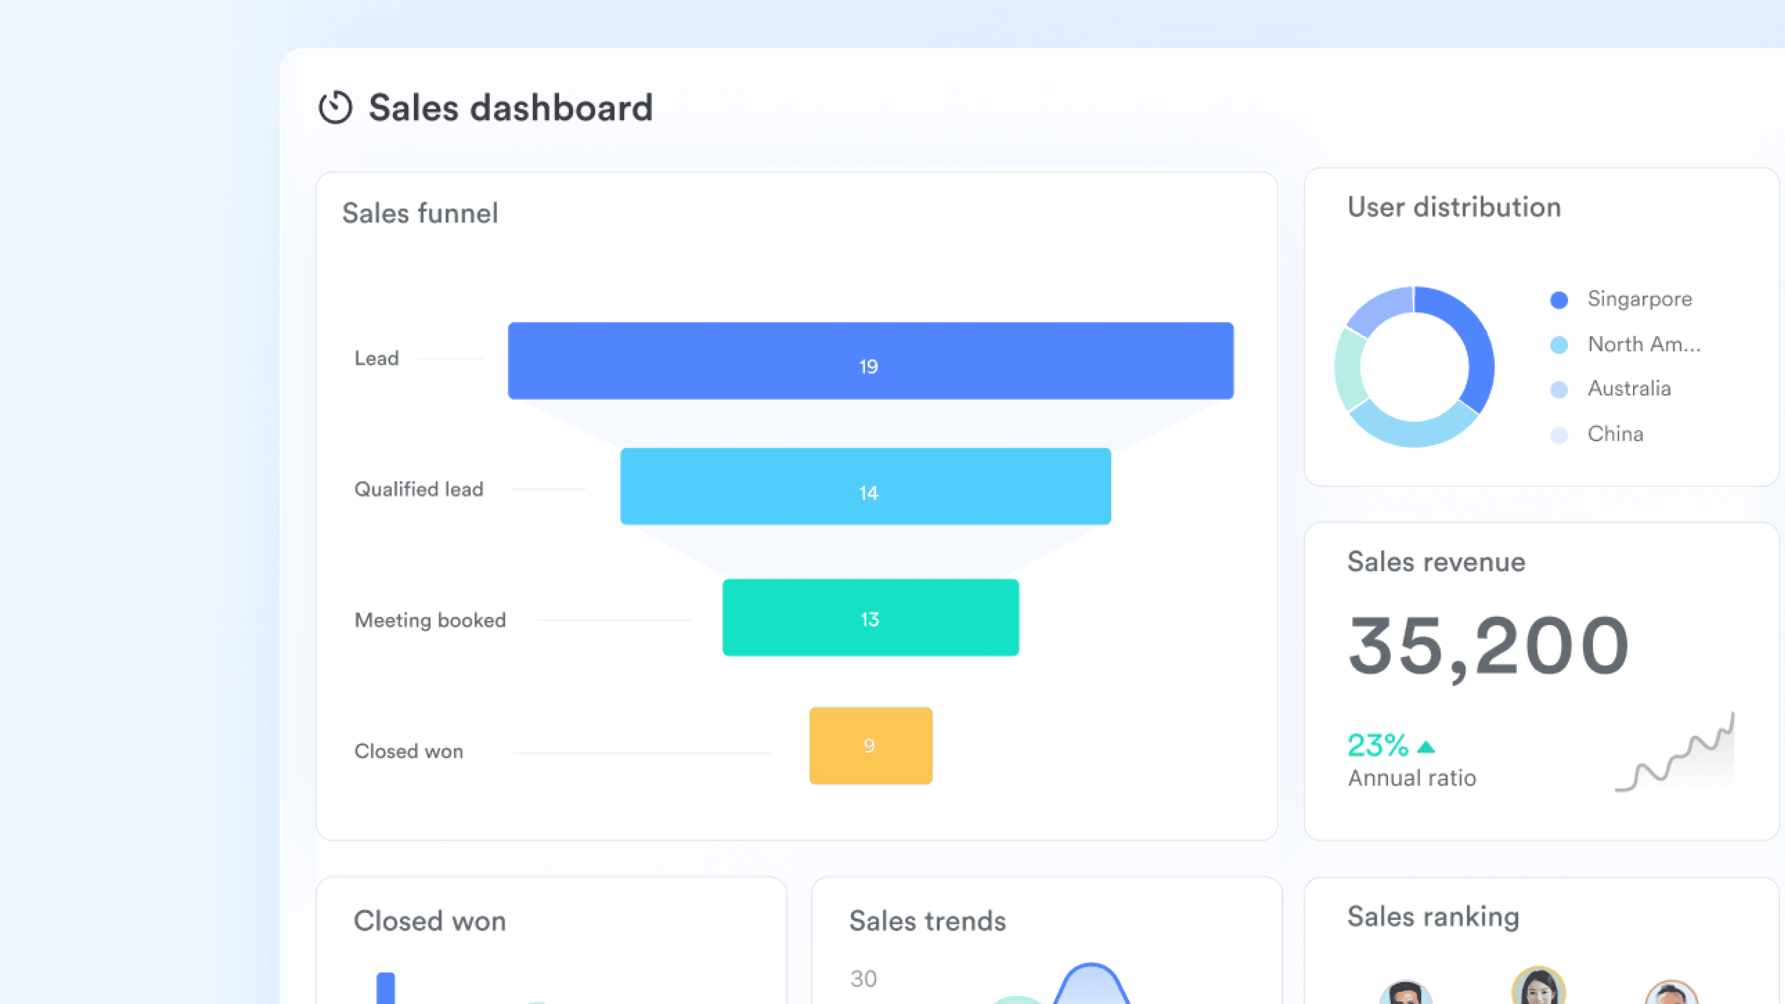Image resolution: width=1785 pixels, height=1004 pixels.
Task: Click the blue peak in Sales trends chart
Action: pos(1091,983)
